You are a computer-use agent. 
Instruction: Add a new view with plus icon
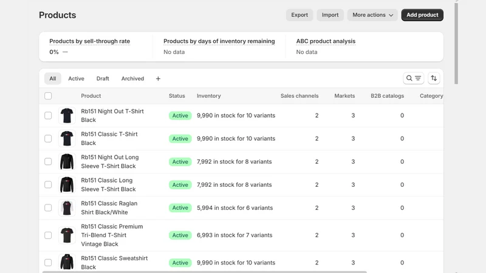point(158,79)
